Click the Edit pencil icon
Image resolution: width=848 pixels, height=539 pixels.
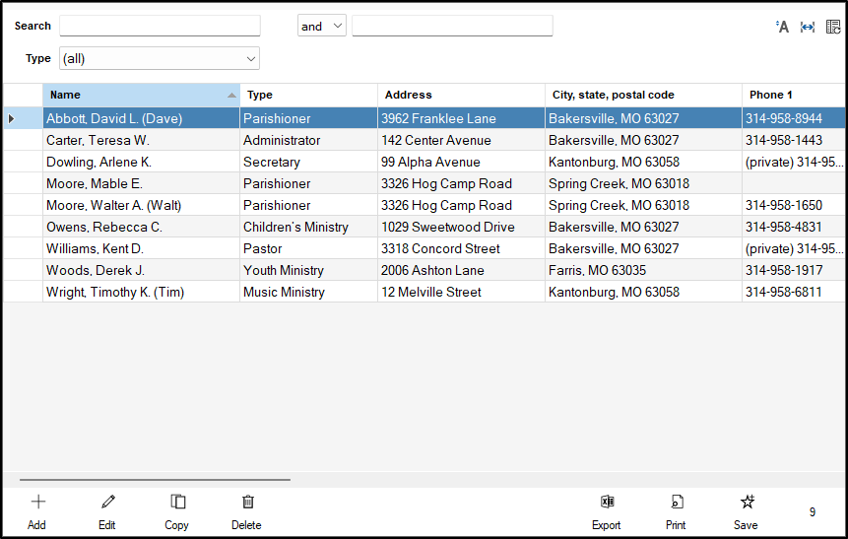(107, 510)
